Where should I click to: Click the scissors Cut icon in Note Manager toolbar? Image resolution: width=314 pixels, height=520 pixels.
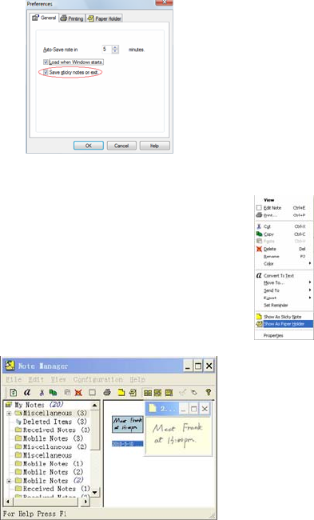coord(42,392)
